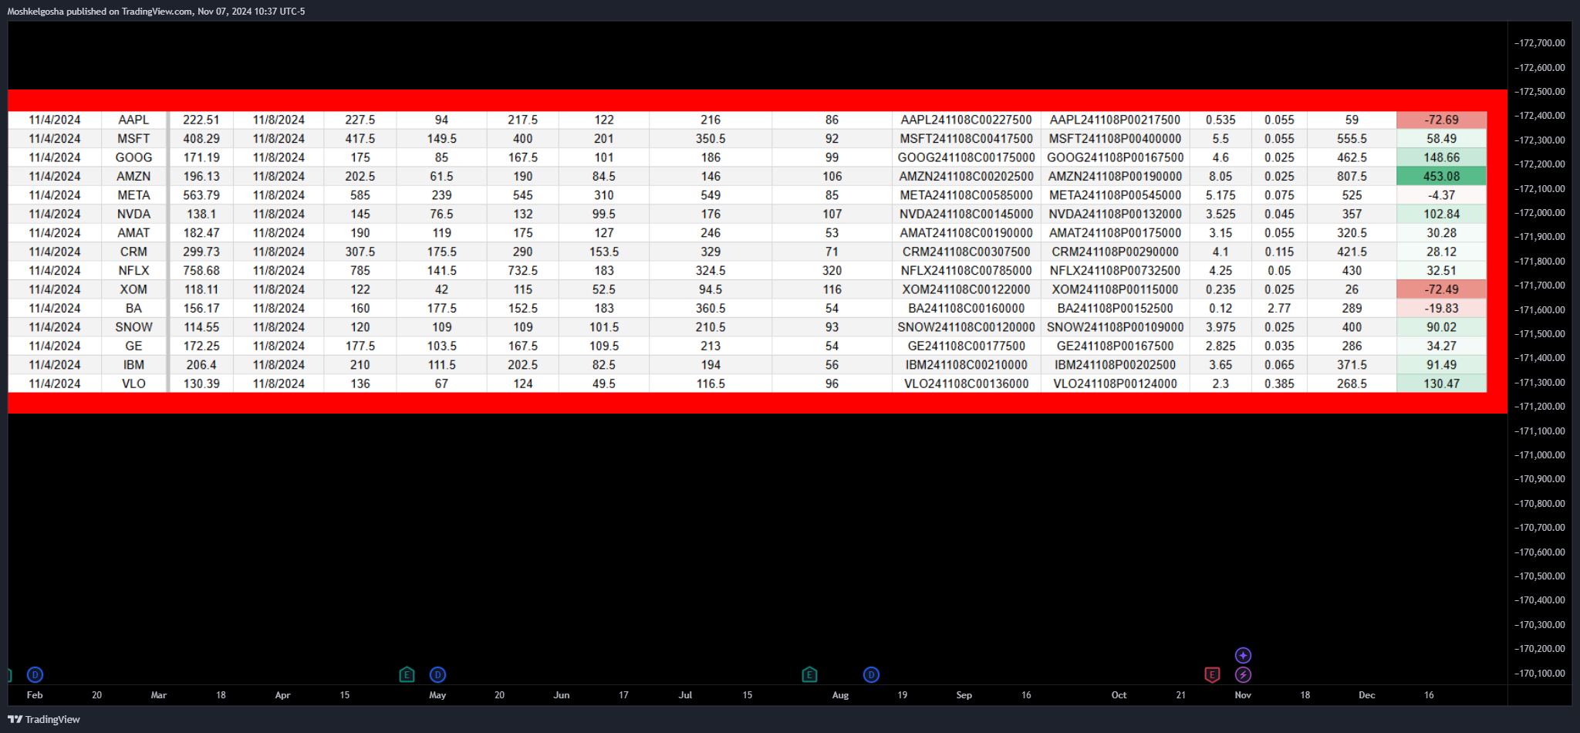Click the dividend D marker above Feb
The height and width of the screenshot is (733, 1580).
point(35,674)
